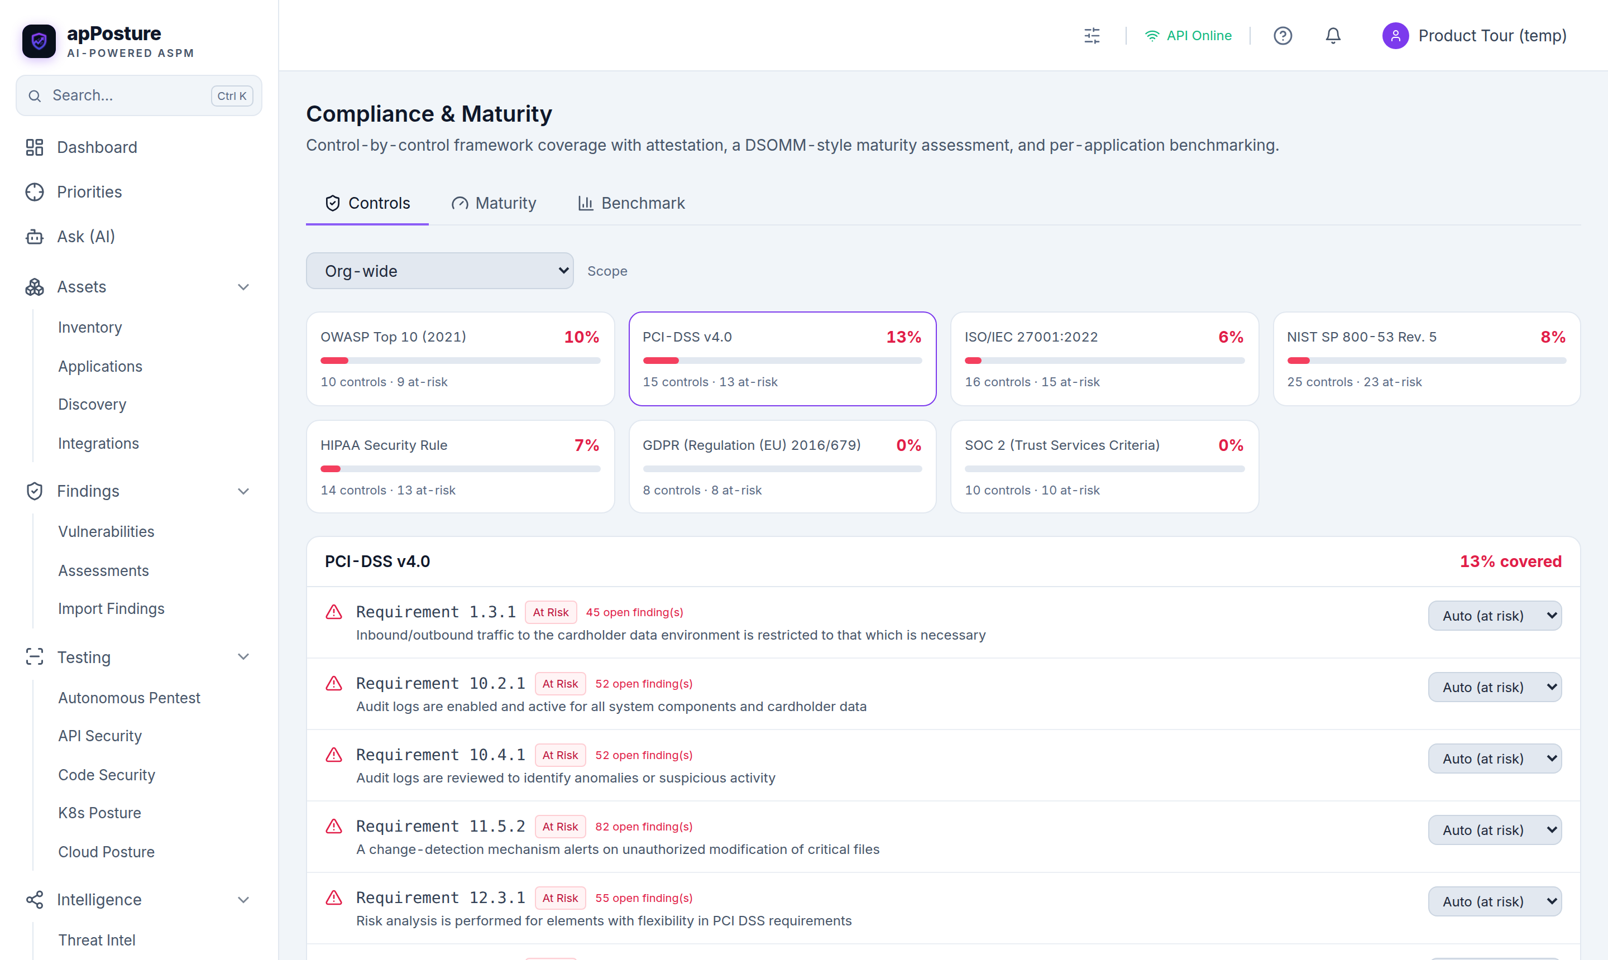Go to Discovery page
1608x960 pixels.
[92, 404]
